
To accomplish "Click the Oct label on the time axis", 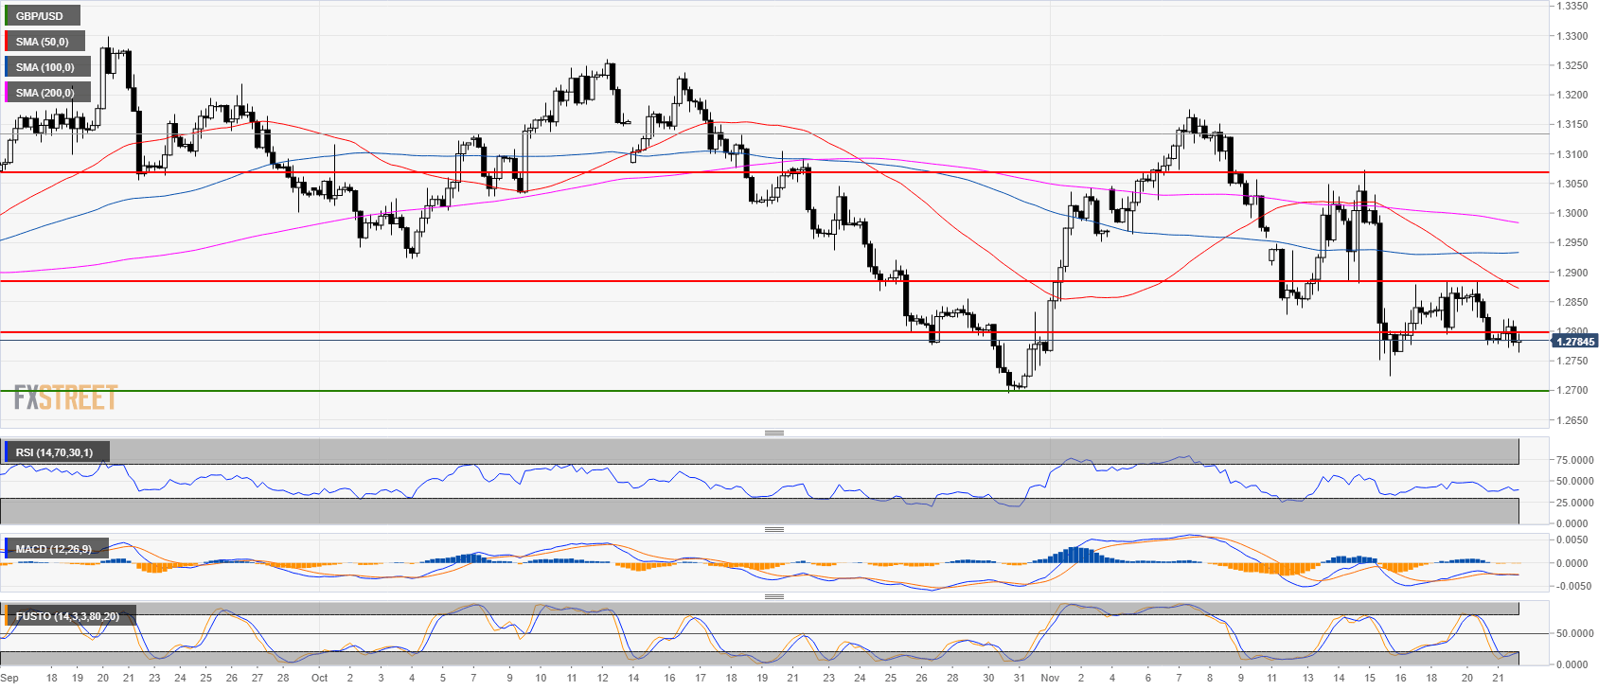I will (x=320, y=678).
